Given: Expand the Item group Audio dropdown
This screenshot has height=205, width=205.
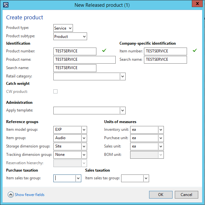Looking at the screenshot, I should point(84,138).
